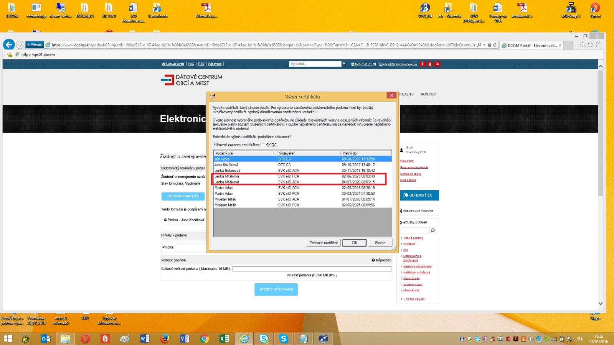The height and width of the screenshot is (345, 614).
Task: Click the Zobraziť certifikát button
Action: (324, 243)
